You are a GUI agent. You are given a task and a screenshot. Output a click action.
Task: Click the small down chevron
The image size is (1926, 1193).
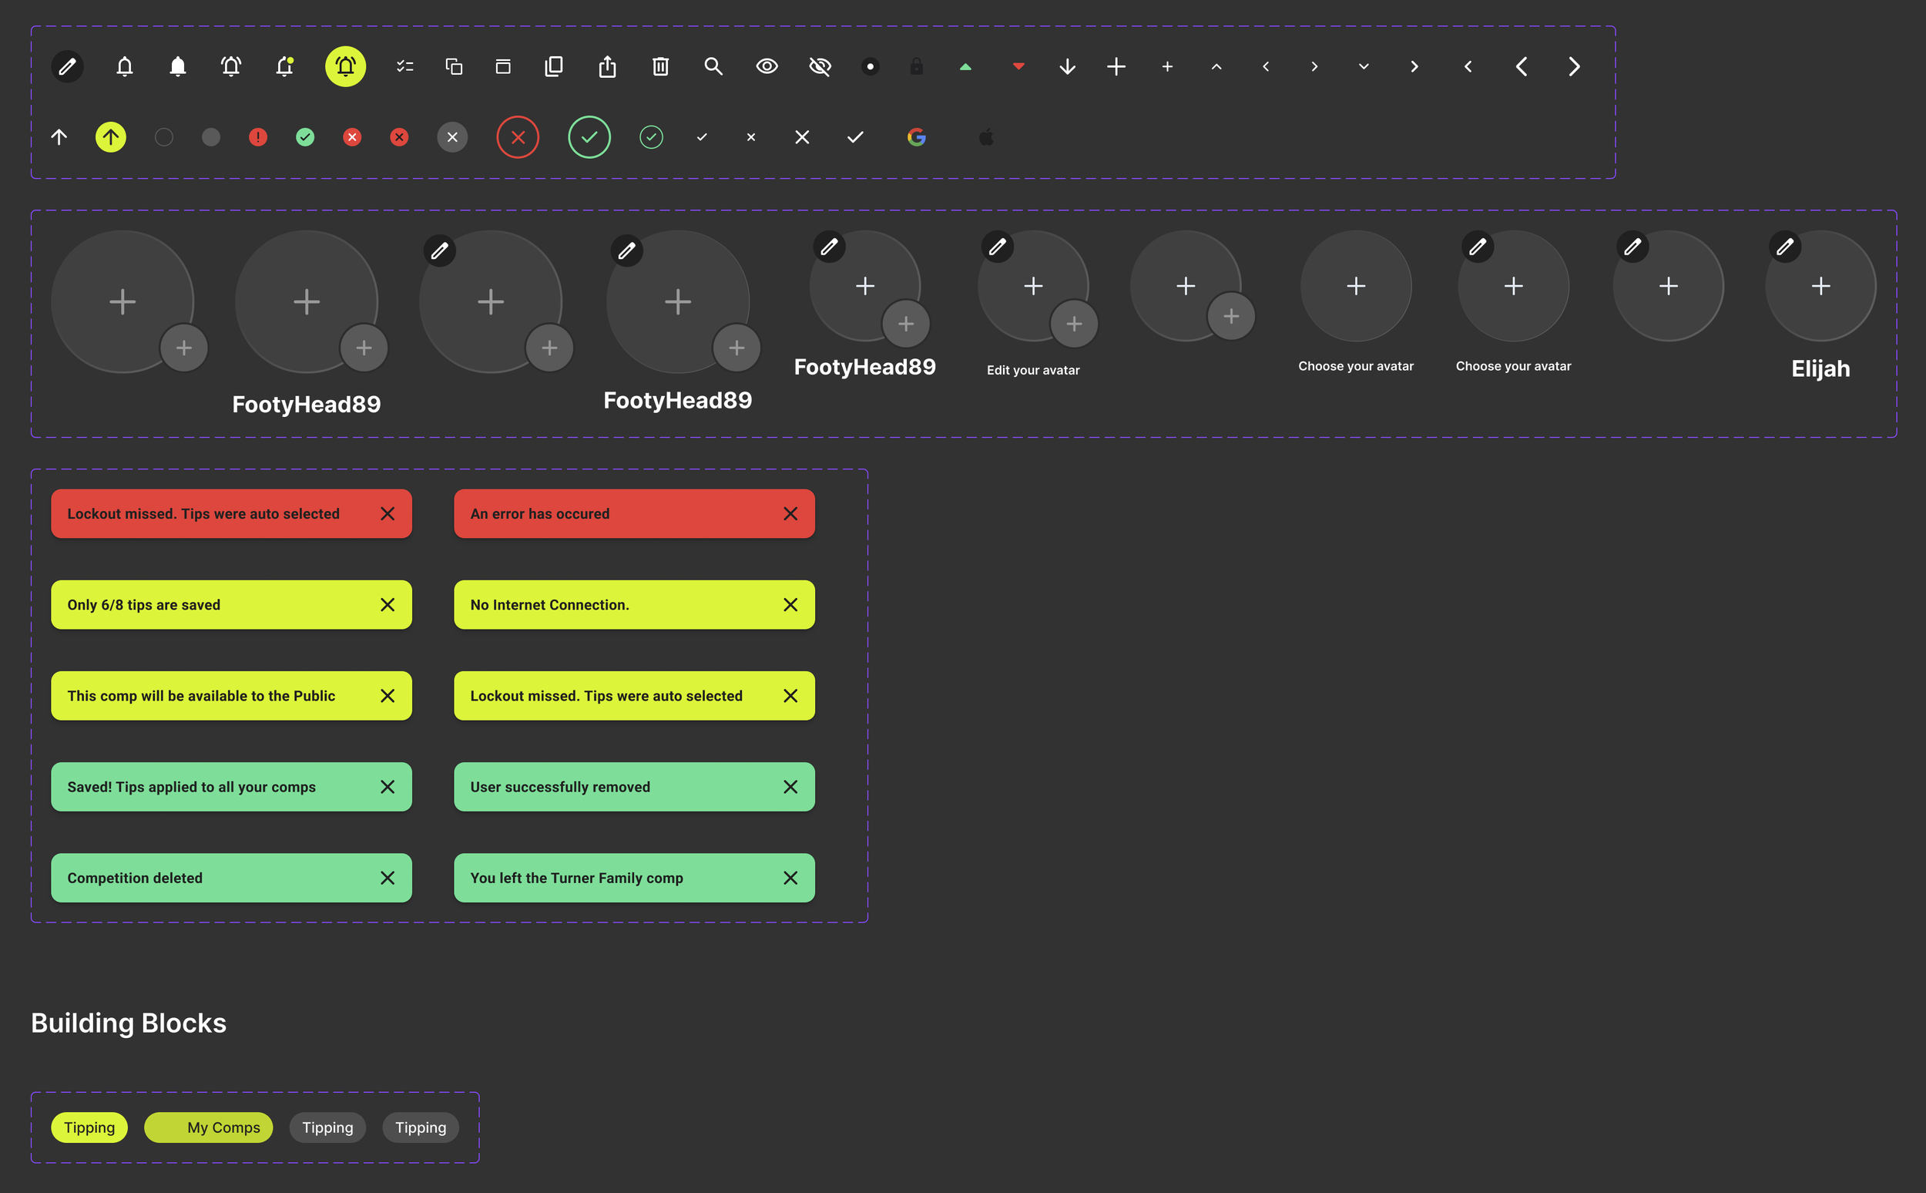point(1363,67)
